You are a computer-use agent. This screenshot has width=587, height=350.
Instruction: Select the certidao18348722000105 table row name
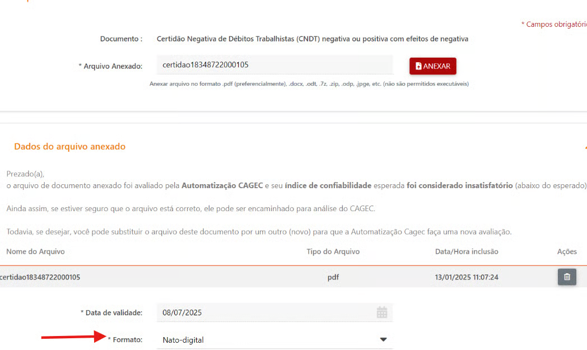(x=40, y=277)
